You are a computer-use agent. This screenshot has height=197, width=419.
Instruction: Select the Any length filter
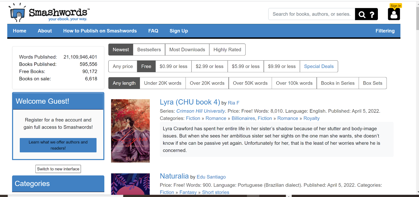point(124,83)
